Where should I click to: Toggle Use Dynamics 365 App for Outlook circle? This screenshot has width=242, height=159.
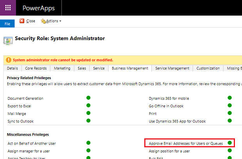[229, 120]
